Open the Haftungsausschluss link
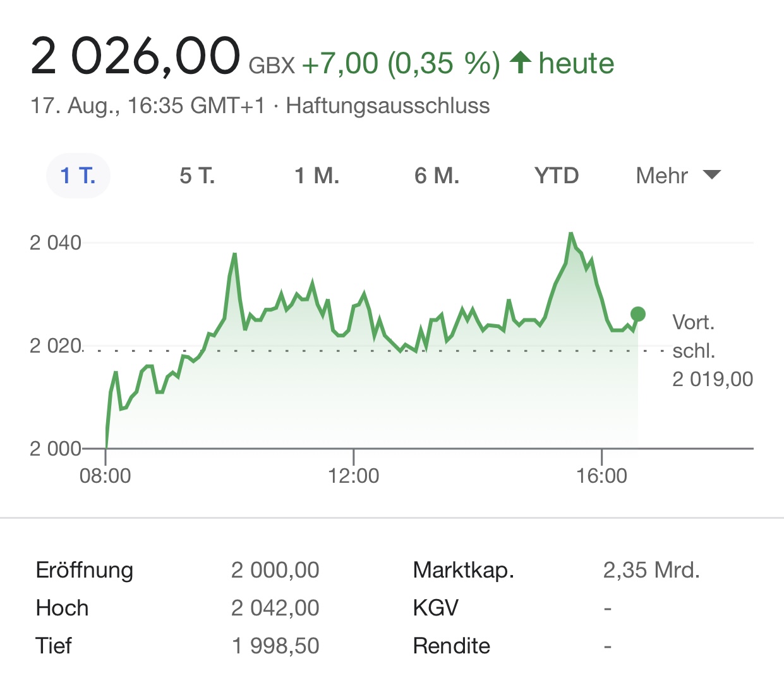784x673 pixels. pos(387,106)
